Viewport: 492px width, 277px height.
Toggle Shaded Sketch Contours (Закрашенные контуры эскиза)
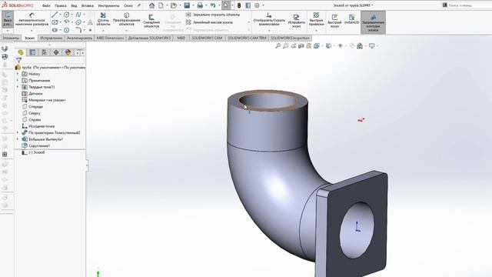click(x=373, y=22)
